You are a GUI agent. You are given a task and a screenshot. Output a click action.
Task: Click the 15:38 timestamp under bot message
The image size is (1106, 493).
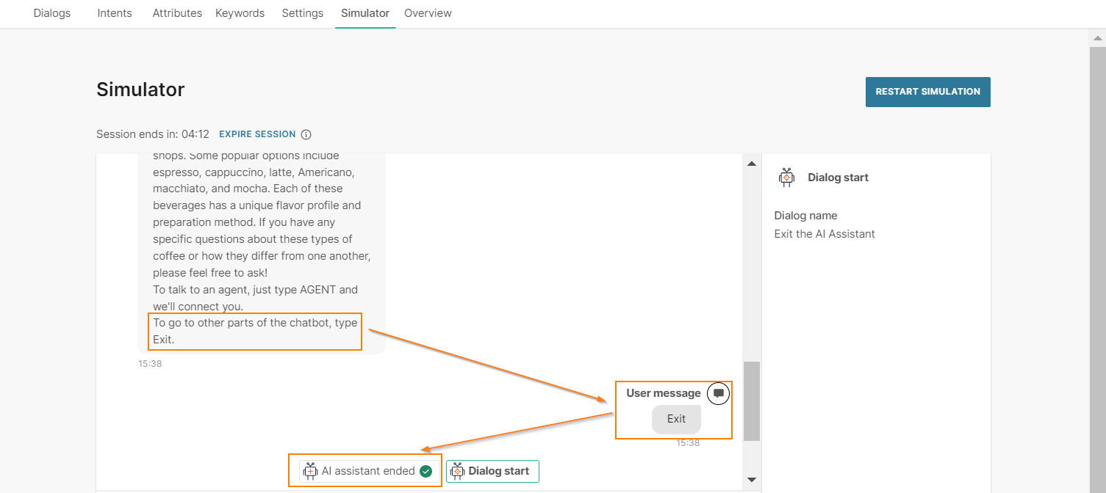(150, 363)
